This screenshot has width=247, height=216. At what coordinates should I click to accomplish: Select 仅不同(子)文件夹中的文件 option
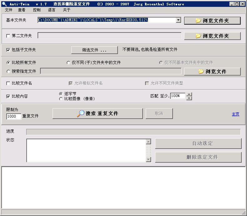pos(68,63)
